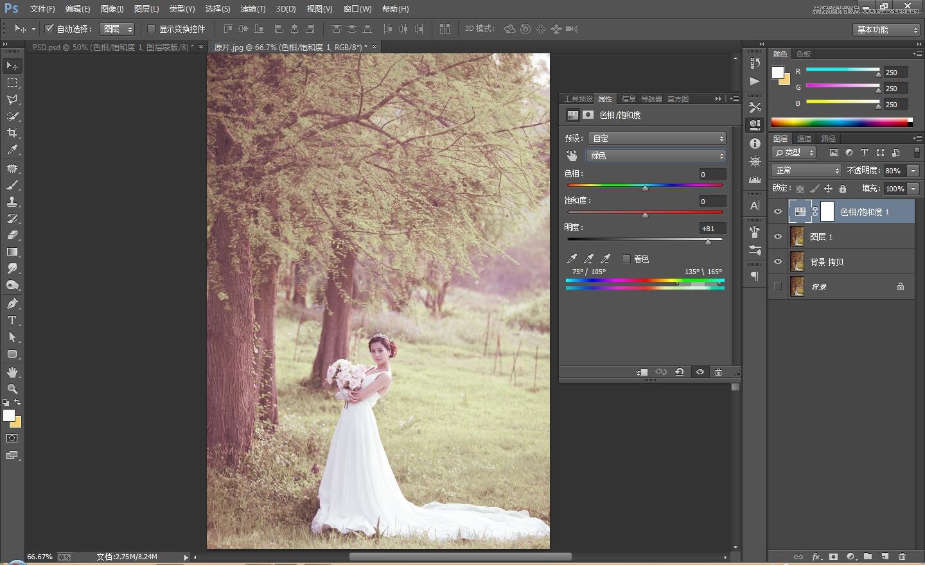
Task: Reset adjustment to defaults icon
Action: tap(679, 372)
